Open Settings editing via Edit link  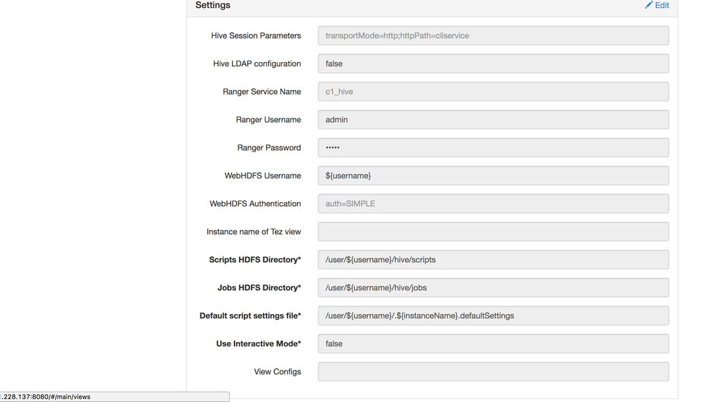tap(661, 6)
